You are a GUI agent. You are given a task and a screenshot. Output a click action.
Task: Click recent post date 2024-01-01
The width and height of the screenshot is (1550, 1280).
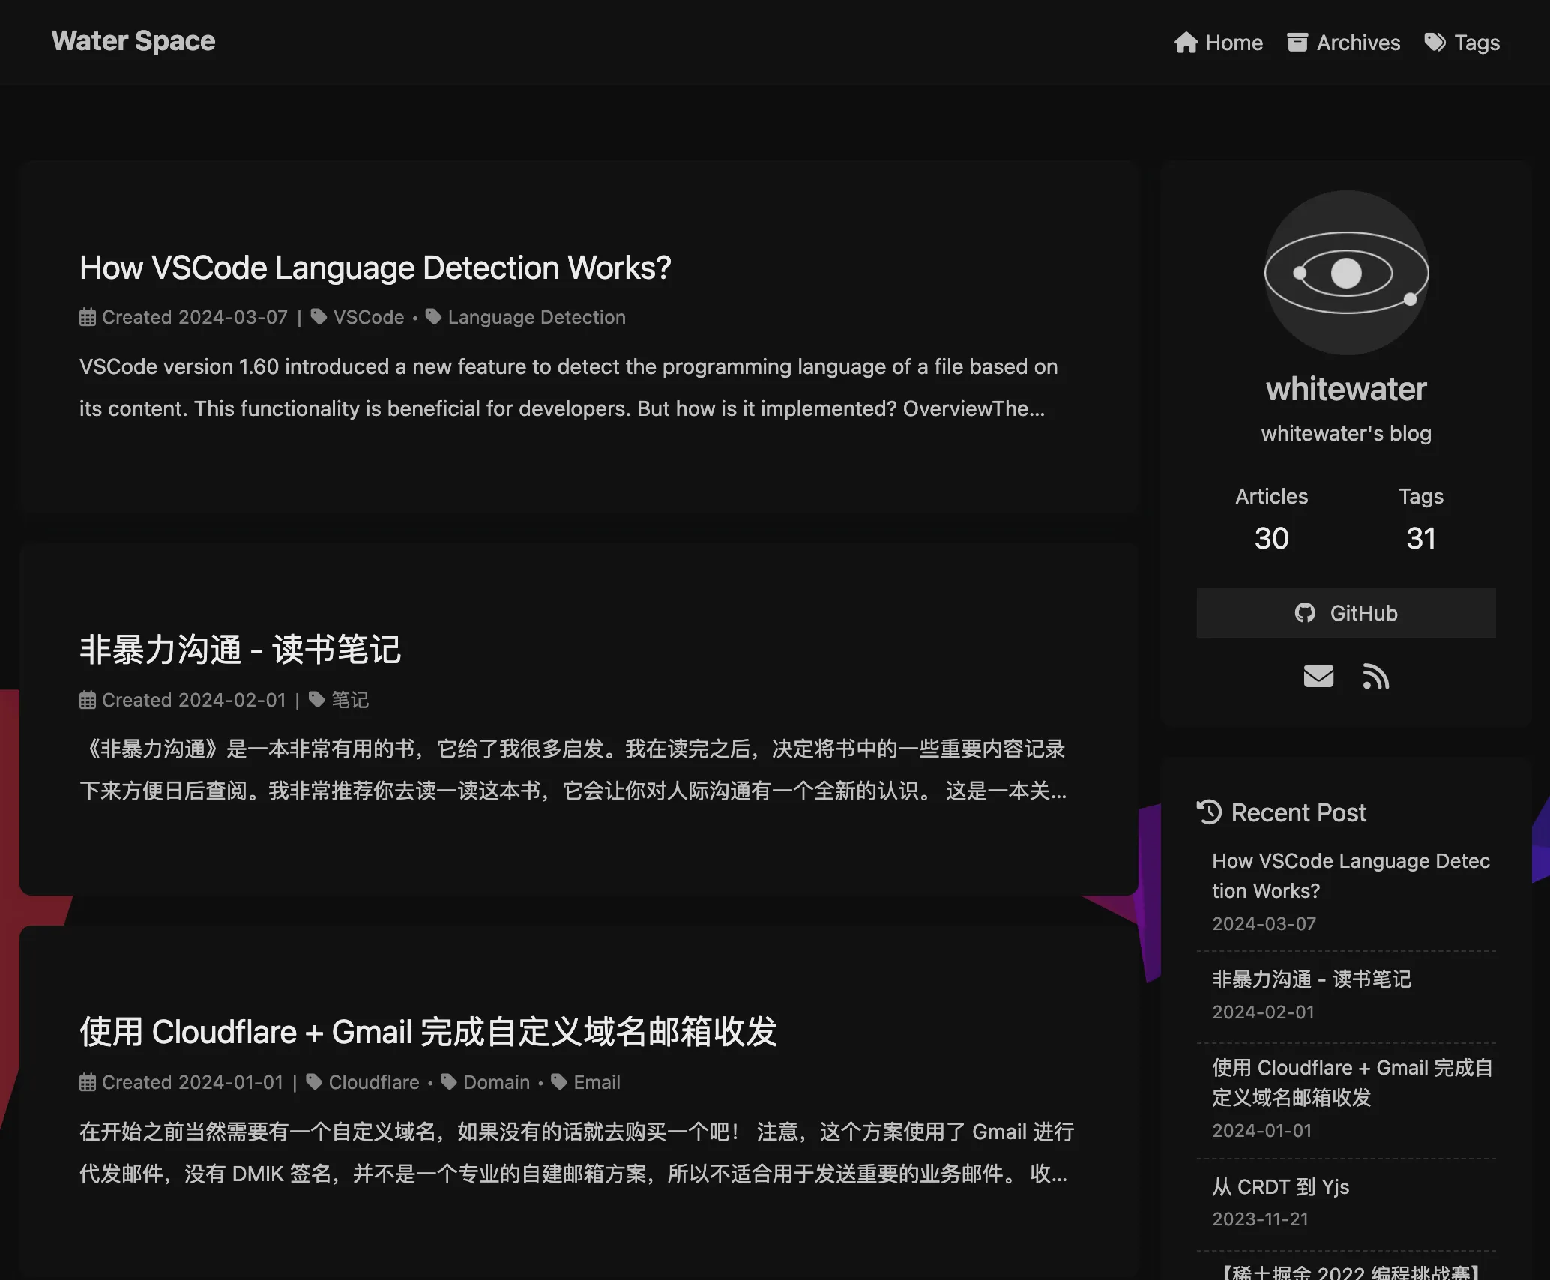click(x=1262, y=1131)
